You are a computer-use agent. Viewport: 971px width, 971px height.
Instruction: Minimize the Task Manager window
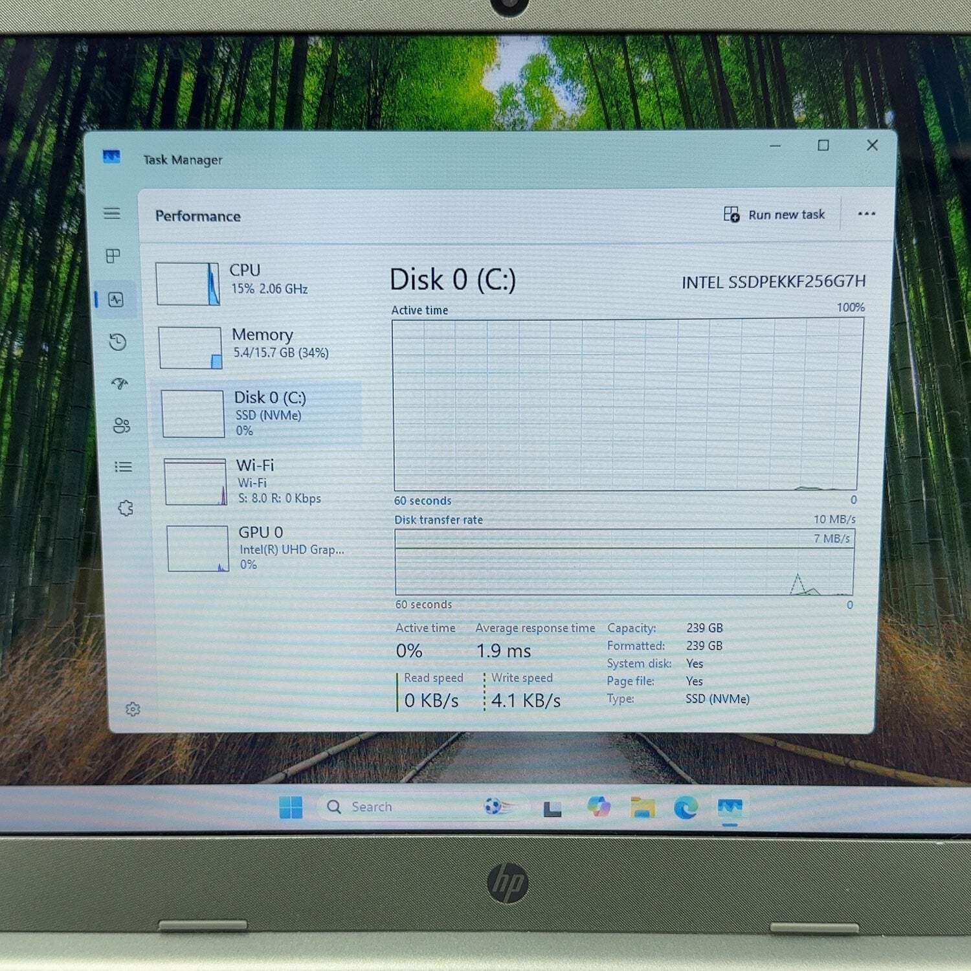click(x=775, y=146)
